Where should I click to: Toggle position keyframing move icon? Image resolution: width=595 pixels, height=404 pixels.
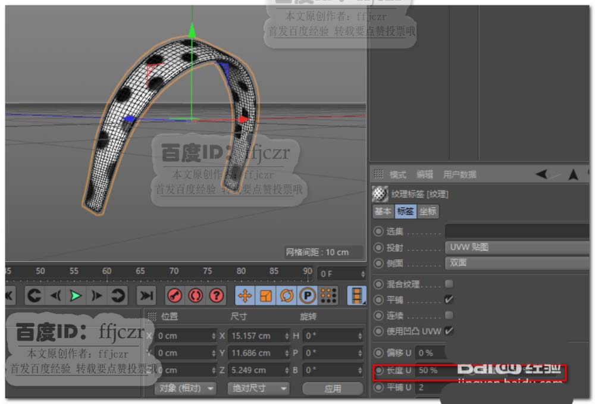[x=245, y=296]
